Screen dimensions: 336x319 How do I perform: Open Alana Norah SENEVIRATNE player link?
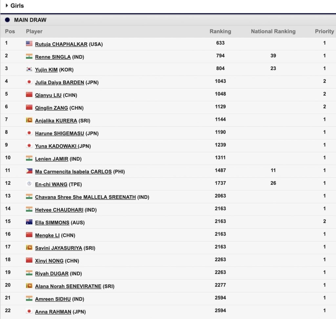tap(68, 286)
